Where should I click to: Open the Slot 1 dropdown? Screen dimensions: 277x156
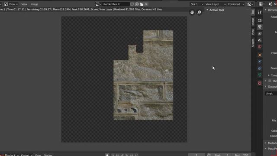pos(197,4)
